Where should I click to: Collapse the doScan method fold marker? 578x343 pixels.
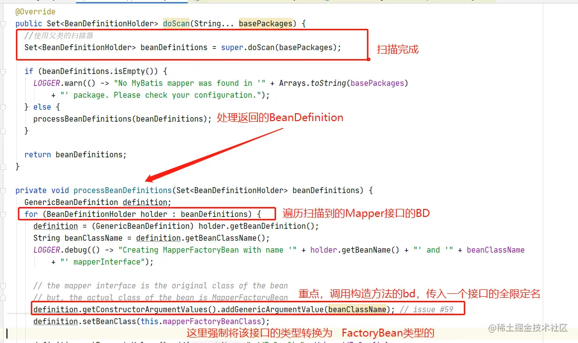3,24
